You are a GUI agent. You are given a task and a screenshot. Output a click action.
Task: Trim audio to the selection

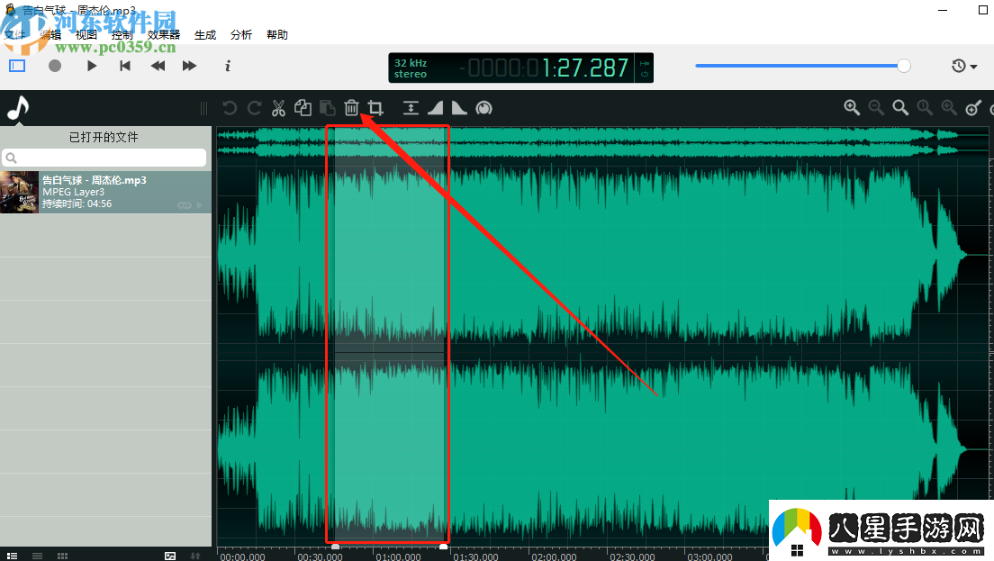[375, 107]
